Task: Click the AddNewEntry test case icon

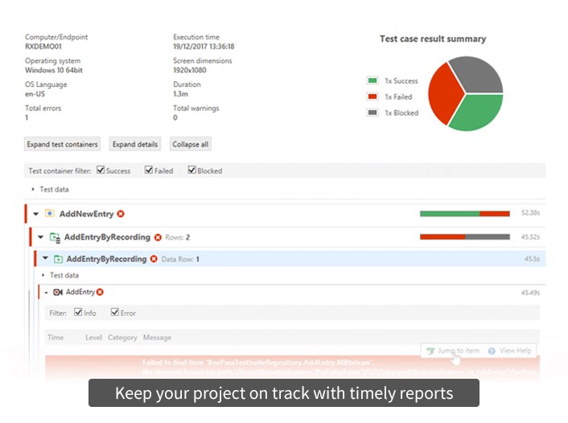Action: click(x=50, y=214)
